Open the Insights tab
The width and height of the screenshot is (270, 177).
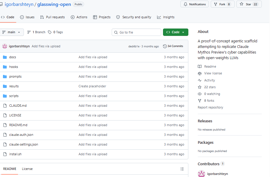click(x=166, y=17)
